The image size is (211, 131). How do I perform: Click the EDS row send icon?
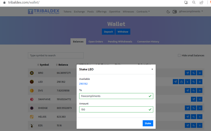coord(187,126)
